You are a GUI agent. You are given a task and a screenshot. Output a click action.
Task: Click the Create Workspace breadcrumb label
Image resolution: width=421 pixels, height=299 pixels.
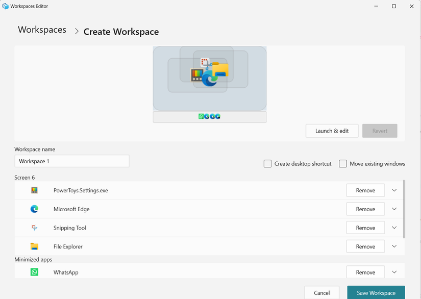(121, 32)
